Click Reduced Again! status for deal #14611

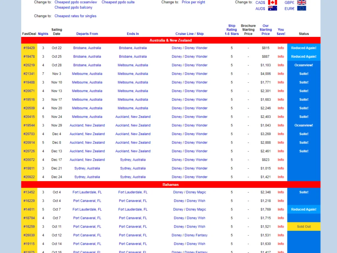[304, 210]
